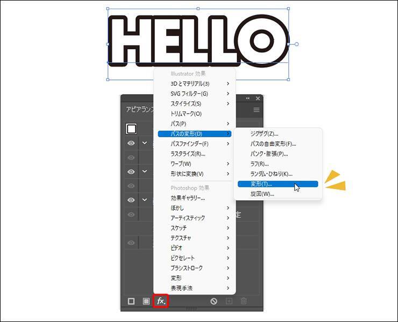This screenshot has height=322, width=398.
Task: Choose ランダム・ひねり(K)... effect
Action: coord(278,174)
